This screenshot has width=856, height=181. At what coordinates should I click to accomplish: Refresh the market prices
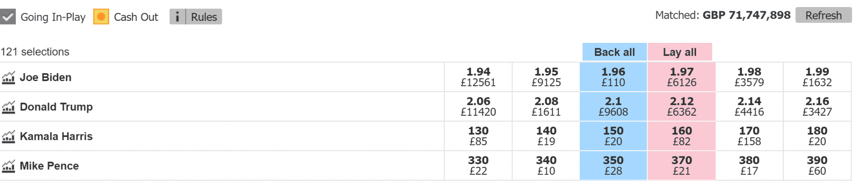tap(823, 15)
